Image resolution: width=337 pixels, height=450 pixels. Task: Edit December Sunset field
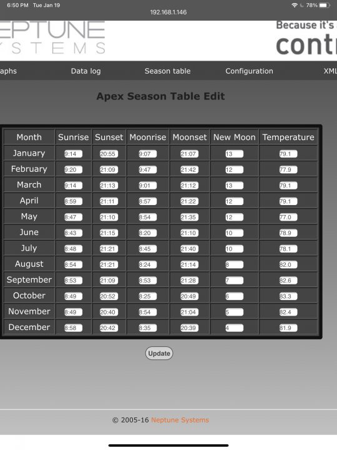[x=109, y=327]
